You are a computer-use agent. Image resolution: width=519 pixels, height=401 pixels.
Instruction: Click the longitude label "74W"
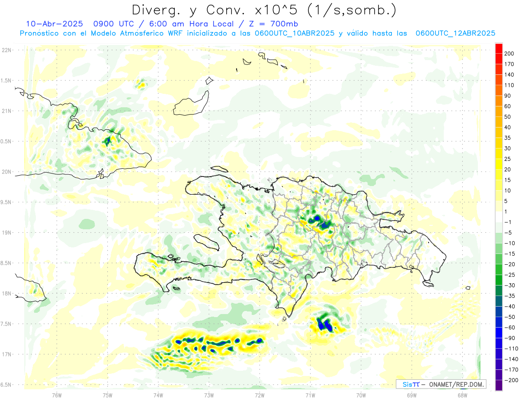point(158,395)
